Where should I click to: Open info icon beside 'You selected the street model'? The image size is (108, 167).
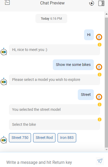100,105
